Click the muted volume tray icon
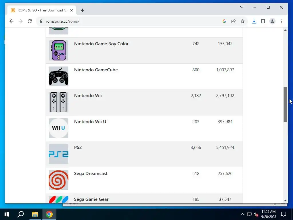Viewport: 293px width, 220px height. click(256, 214)
